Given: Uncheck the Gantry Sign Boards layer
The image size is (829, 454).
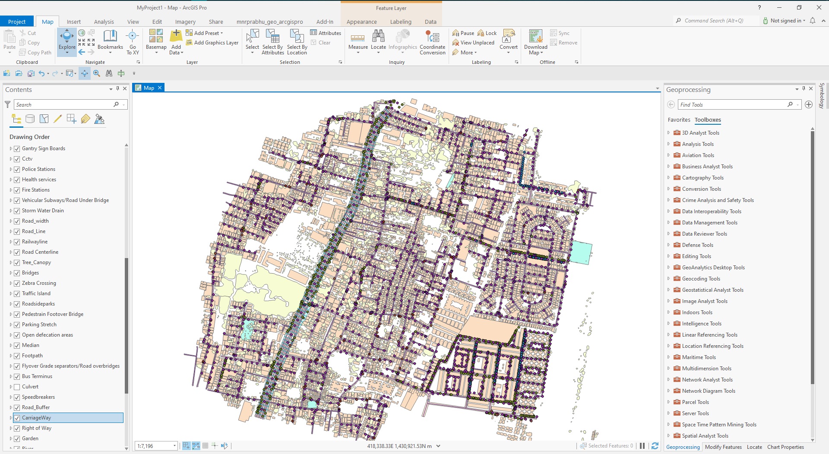Looking at the screenshot, I should tap(17, 148).
